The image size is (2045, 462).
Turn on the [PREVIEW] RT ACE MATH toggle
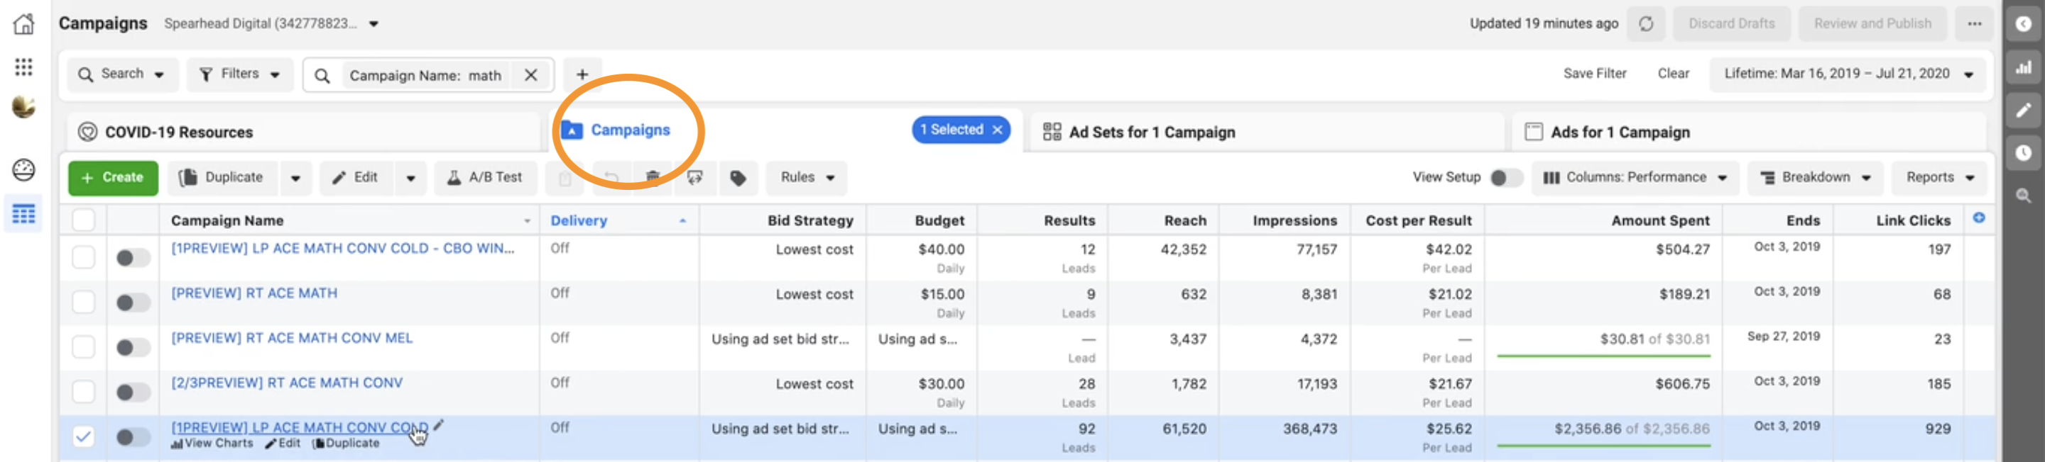pos(133,302)
